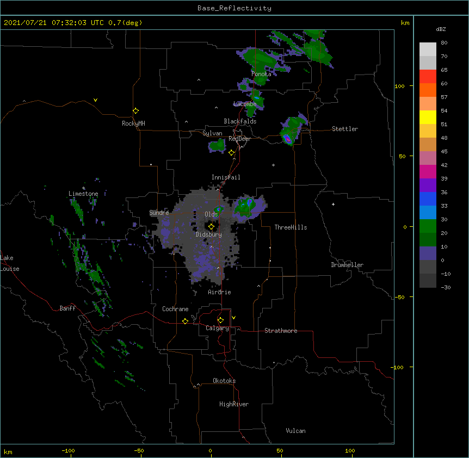Click the RedDeer city label

click(239, 139)
